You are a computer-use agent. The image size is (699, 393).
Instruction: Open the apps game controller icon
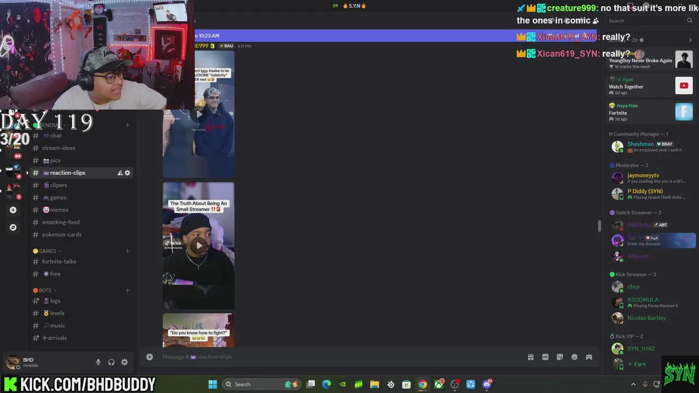click(589, 357)
